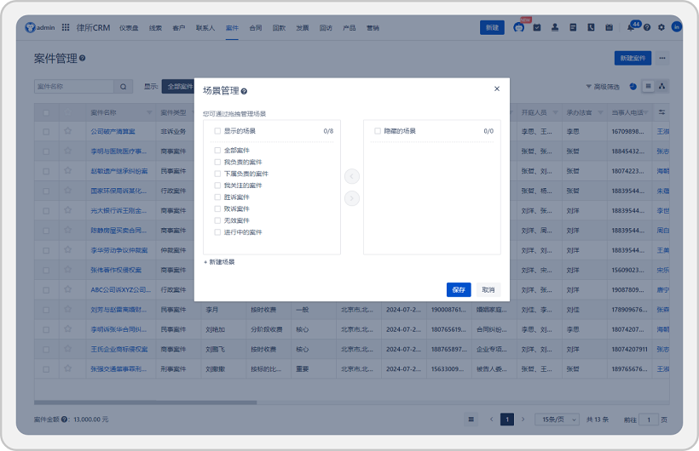The height and width of the screenshot is (451, 699).
Task: Click the stamp approval icon in header
Action: [x=555, y=27]
